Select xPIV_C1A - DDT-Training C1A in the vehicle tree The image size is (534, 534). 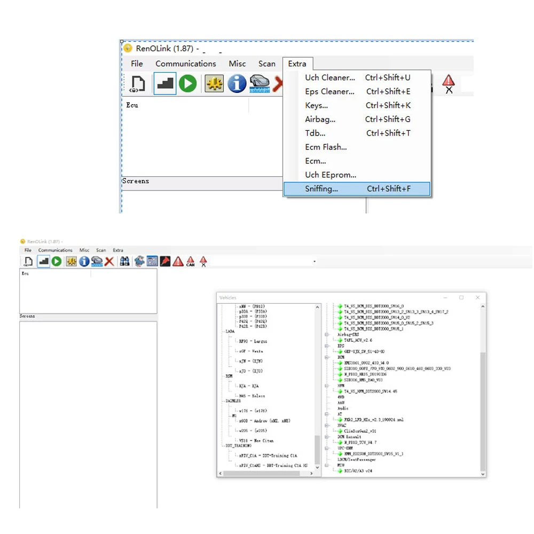268,456
